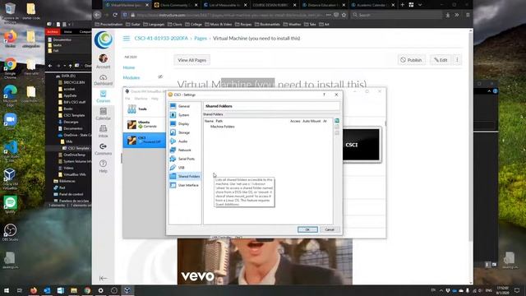Screen dimensions: 526x296
Task: Select Books folder in File Explorer tree
Action: [68, 109]
